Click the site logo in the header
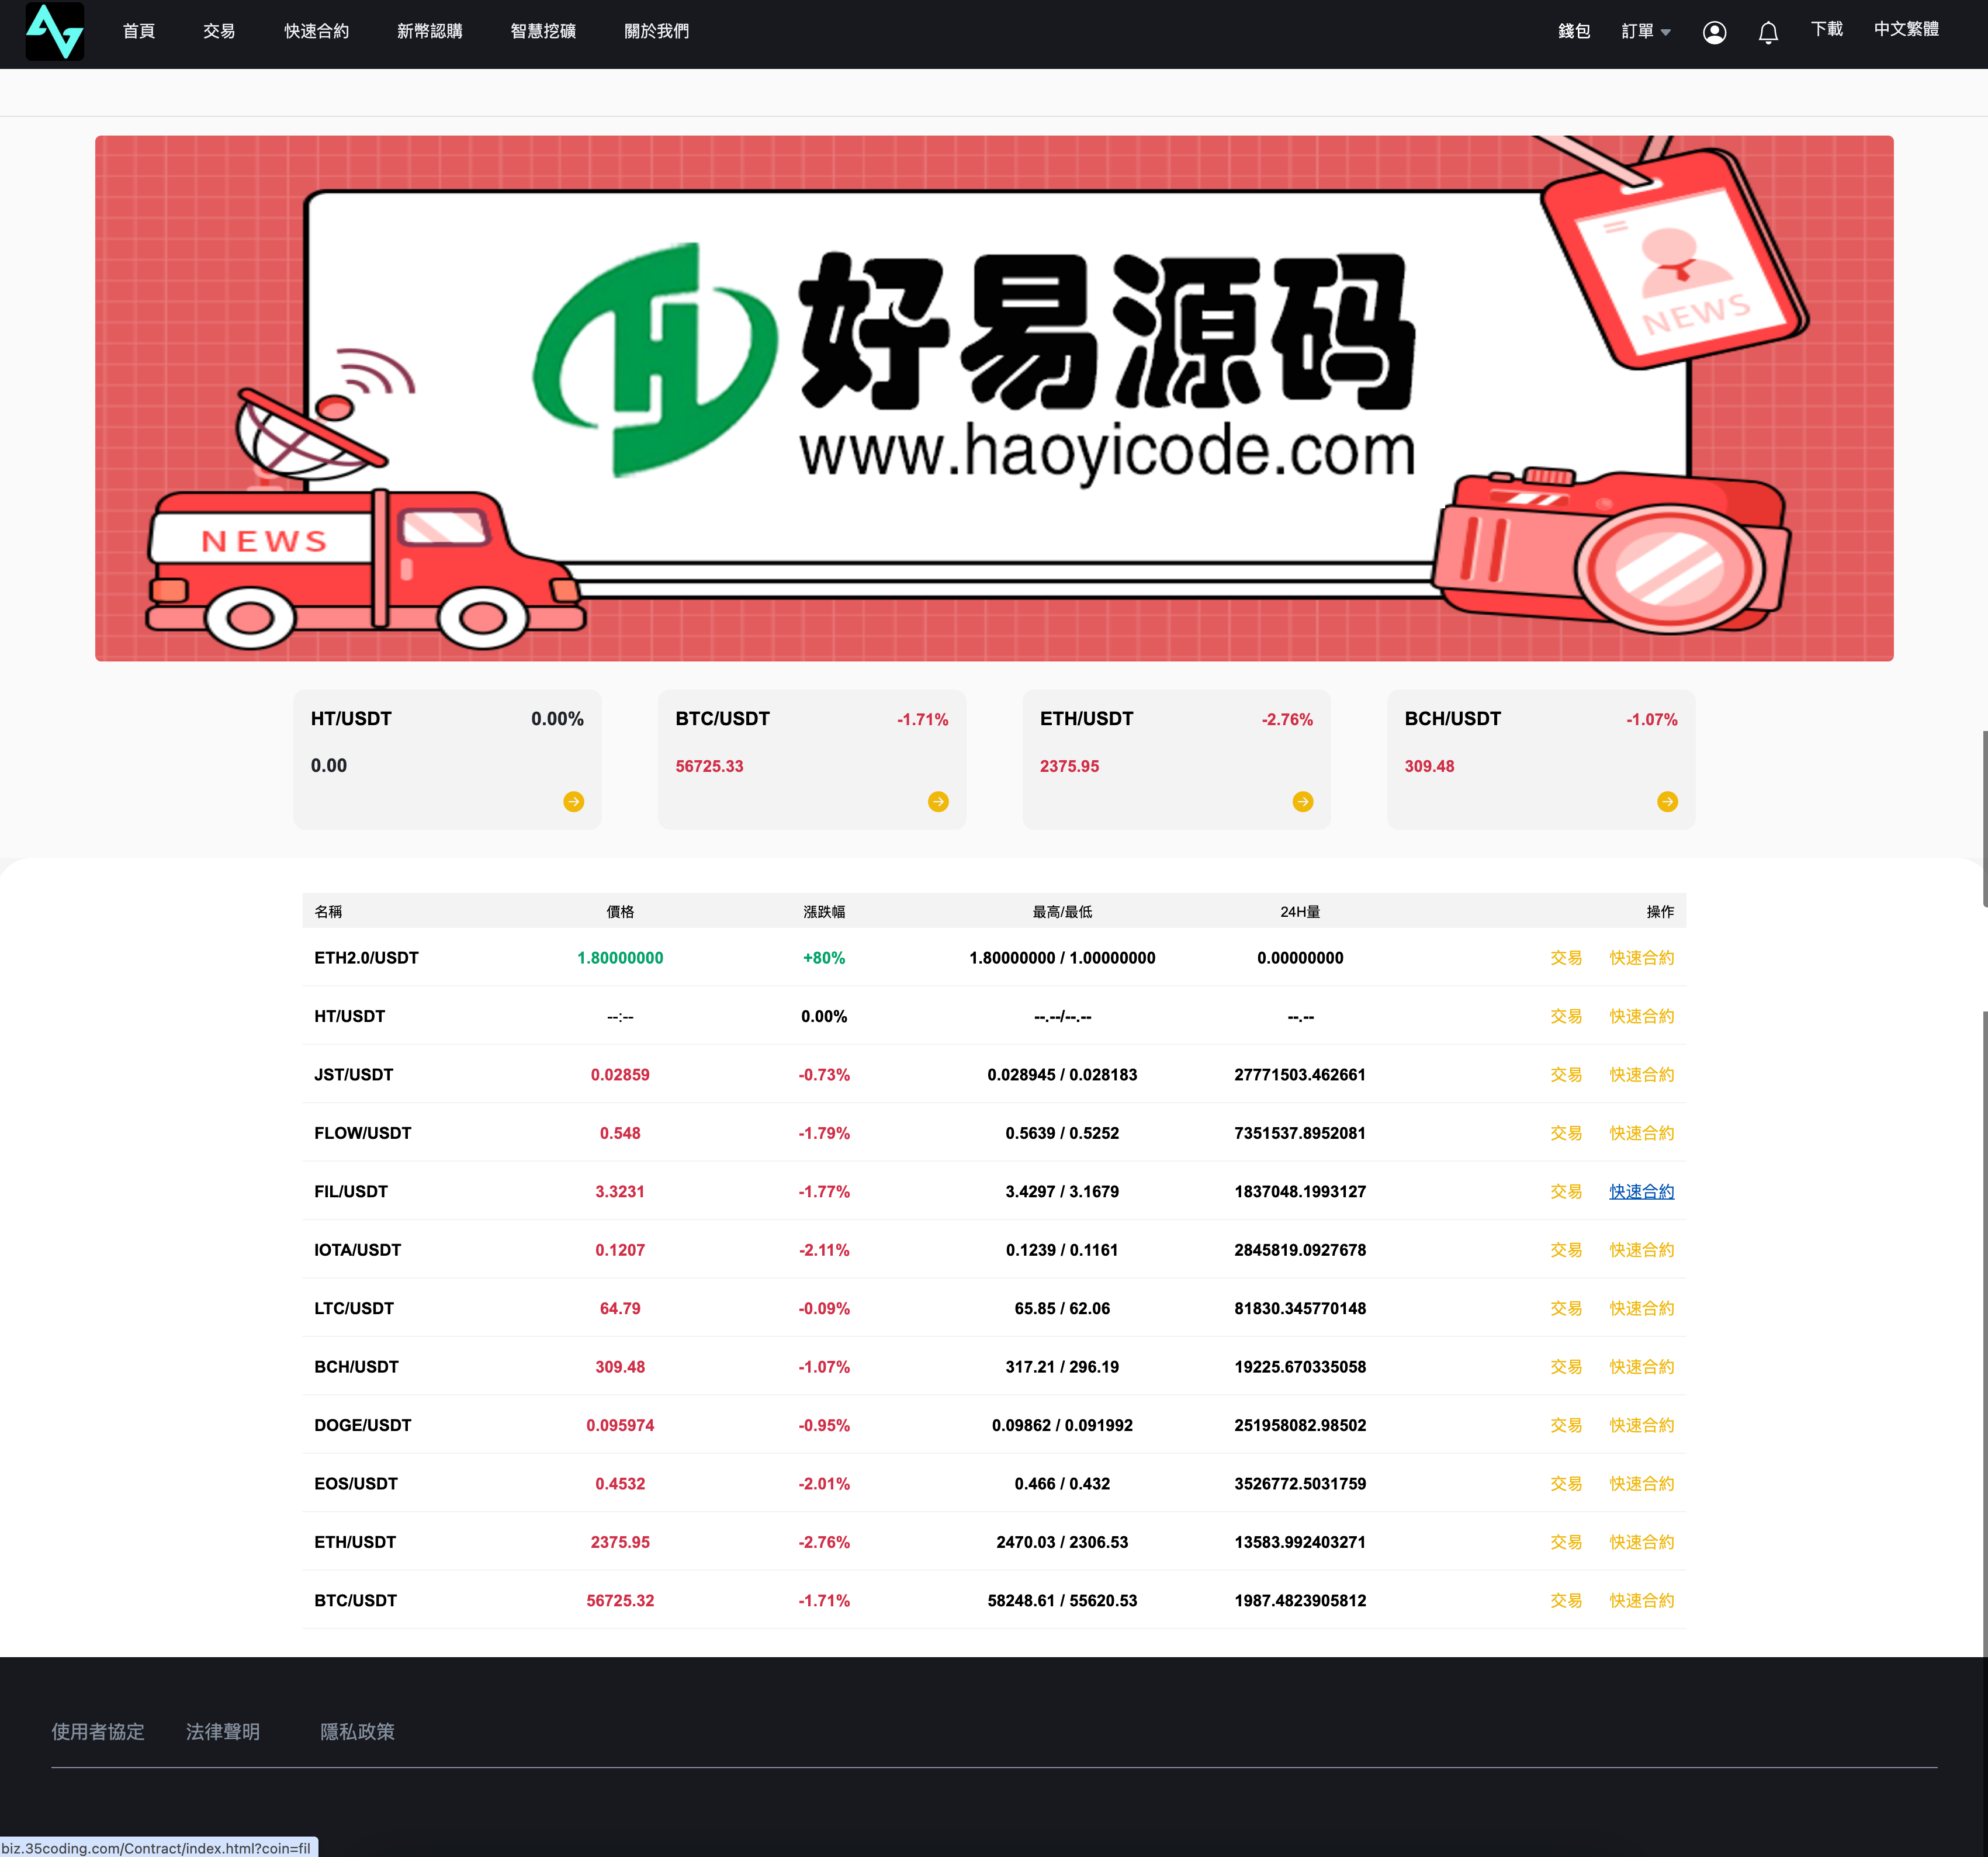1988x1857 pixels. click(x=55, y=31)
